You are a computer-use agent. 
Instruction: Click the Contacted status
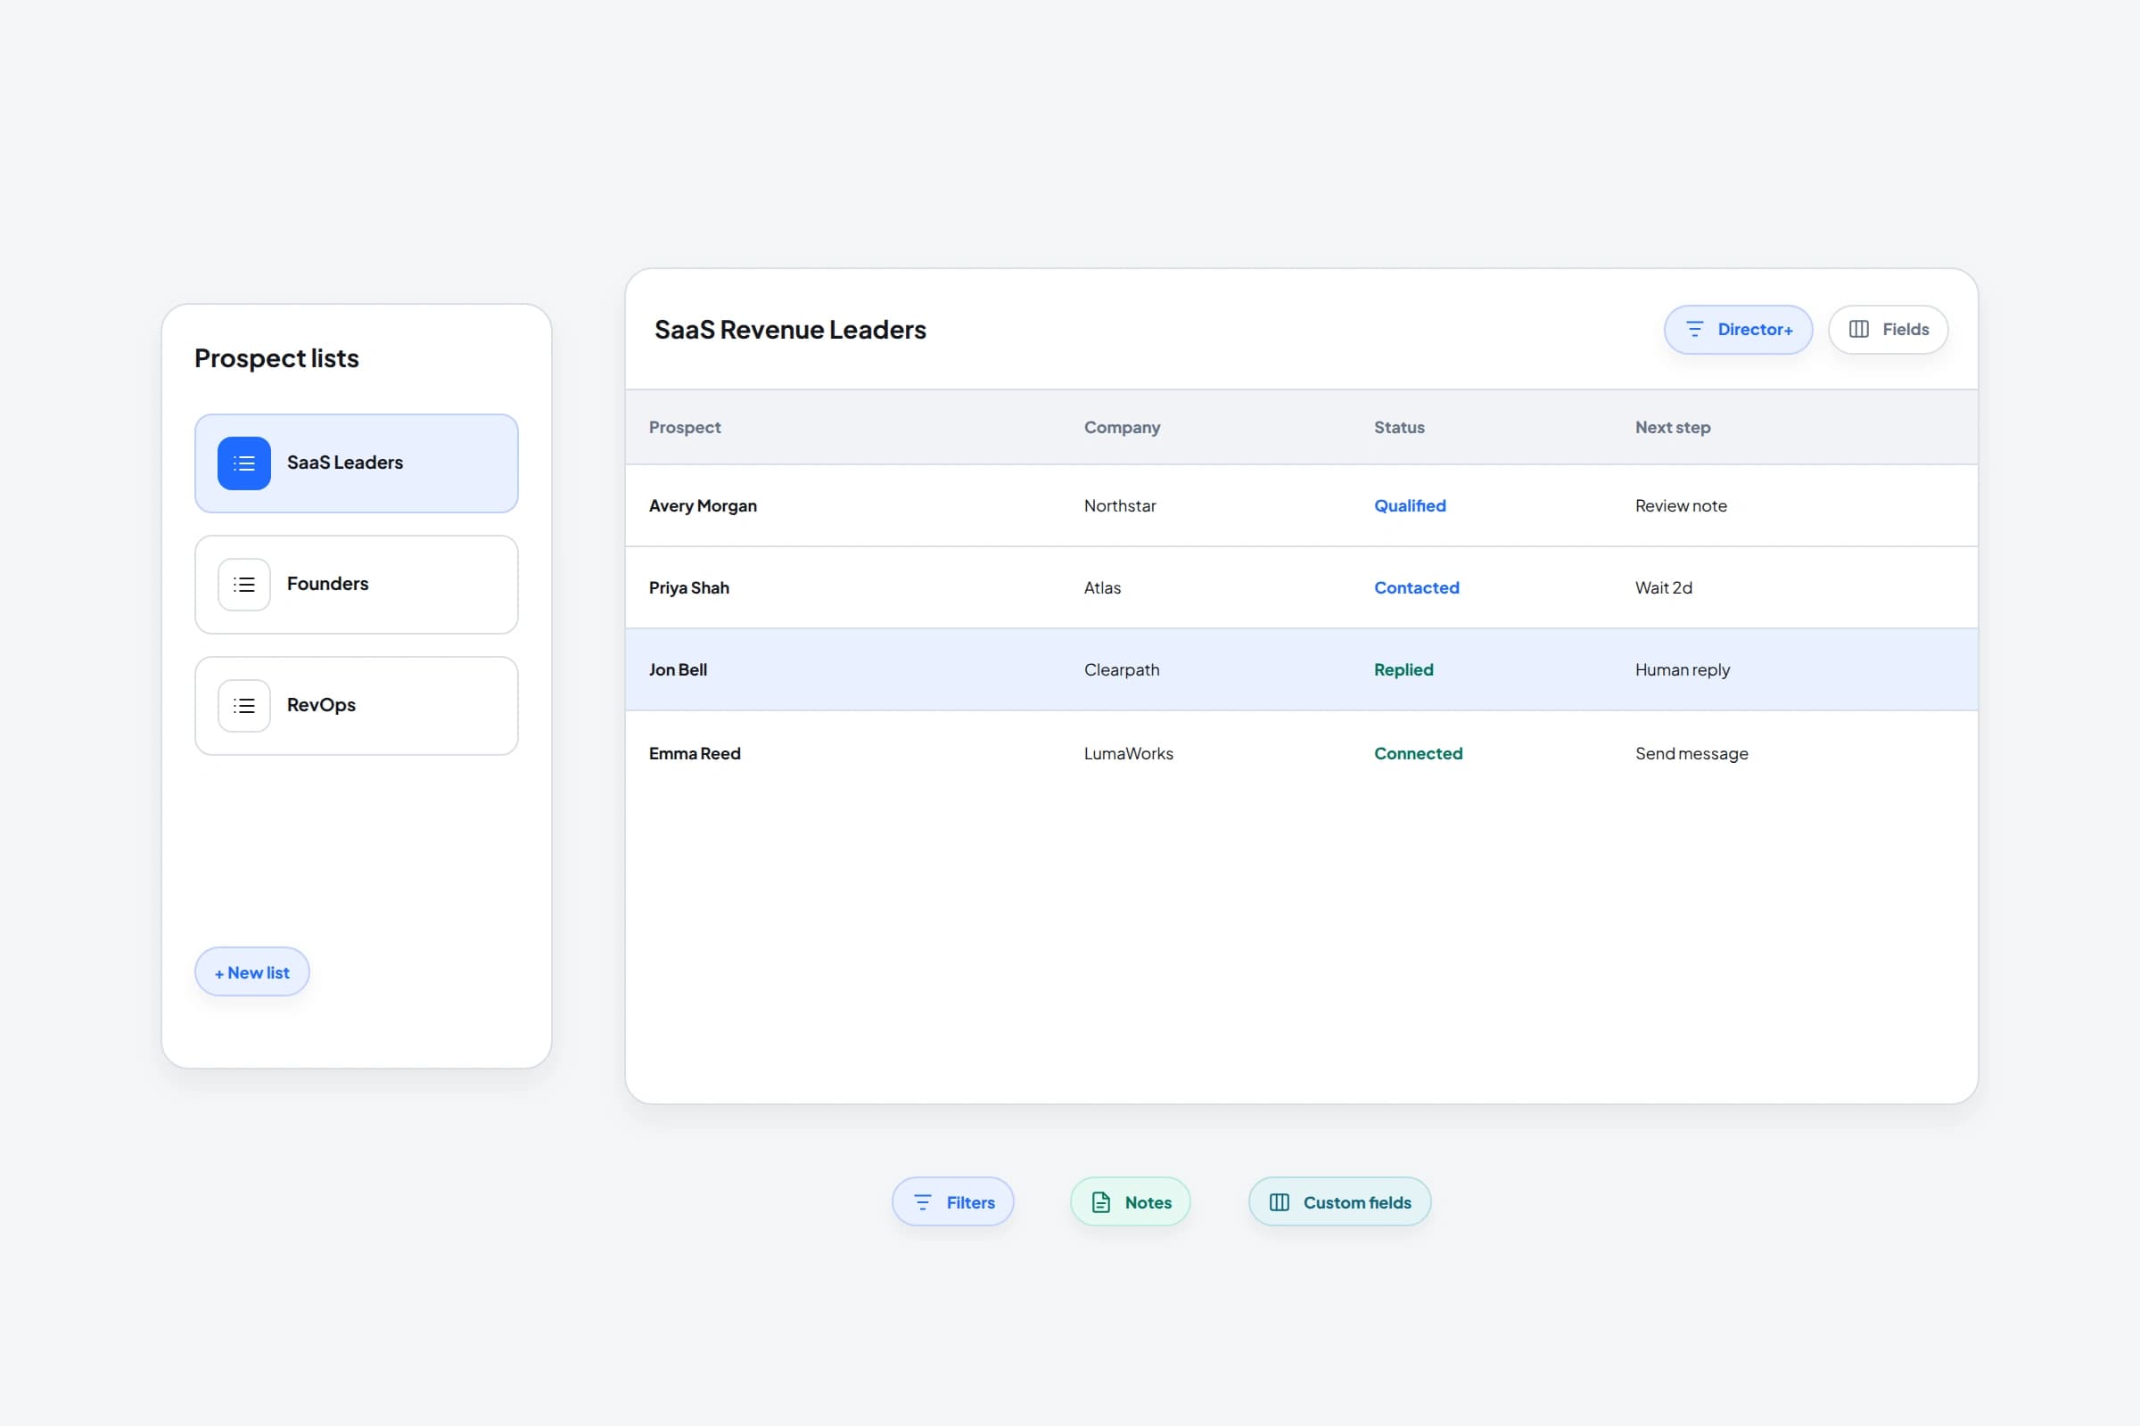(1416, 587)
